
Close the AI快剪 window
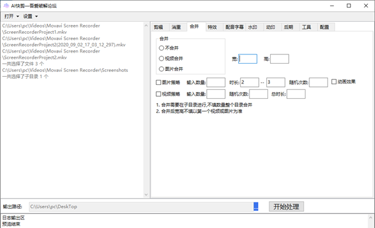(x=366, y=6)
